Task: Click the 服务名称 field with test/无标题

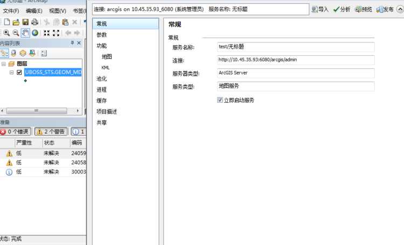Action: click(296, 47)
